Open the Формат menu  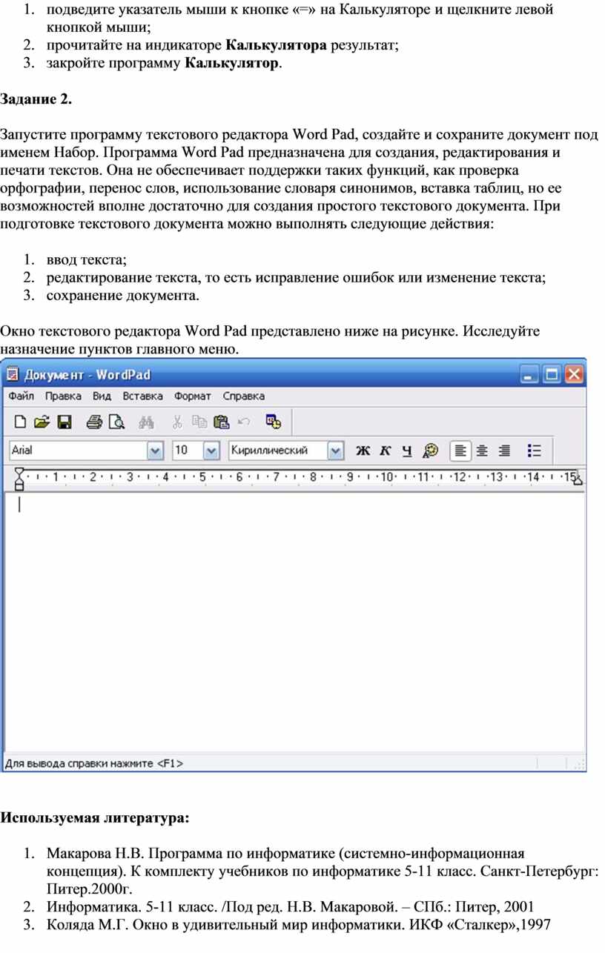coord(193,396)
